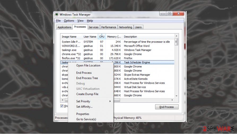Screen dimensions: 237x134
Task: Select the WINWORD.E... process row
Action: 117,46
